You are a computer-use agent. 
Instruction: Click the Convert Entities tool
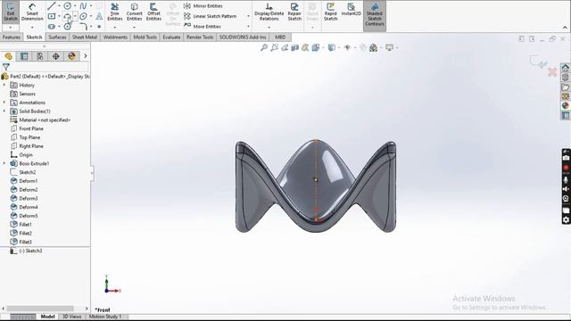click(x=134, y=12)
